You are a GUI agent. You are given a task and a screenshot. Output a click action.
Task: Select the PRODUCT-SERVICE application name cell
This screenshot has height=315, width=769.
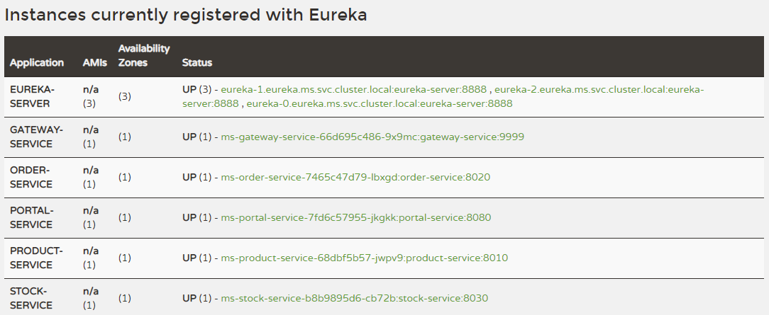click(36, 258)
